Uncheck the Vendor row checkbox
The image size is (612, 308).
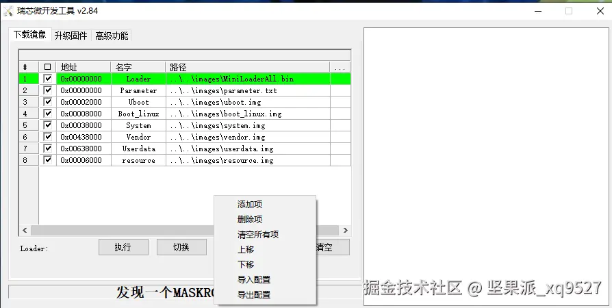tap(48, 137)
